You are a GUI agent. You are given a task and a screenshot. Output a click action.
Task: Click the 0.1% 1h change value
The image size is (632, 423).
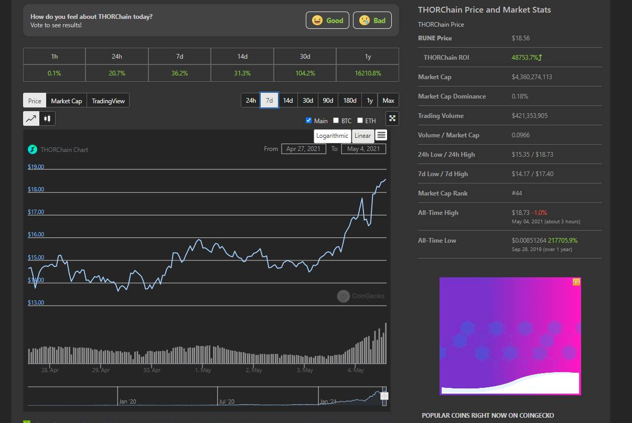54,73
